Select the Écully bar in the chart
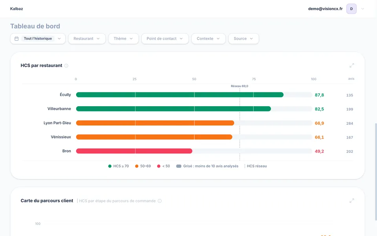Screen dimensions: 377x236 pos(179,95)
